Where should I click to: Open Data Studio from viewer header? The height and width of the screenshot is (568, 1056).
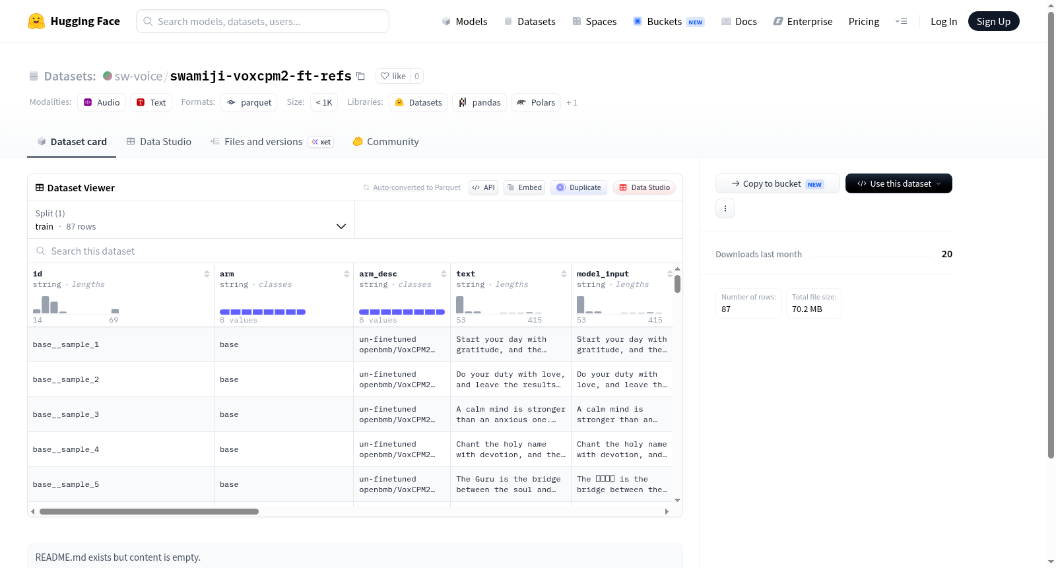pos(644,187)
